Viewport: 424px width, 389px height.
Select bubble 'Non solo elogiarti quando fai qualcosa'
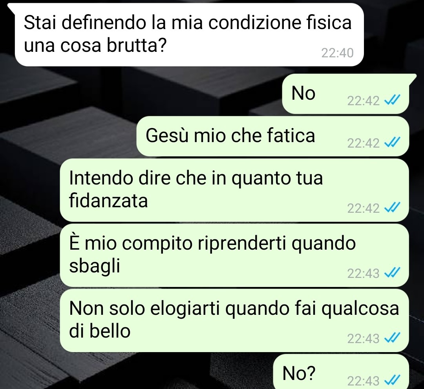(234, 321)
